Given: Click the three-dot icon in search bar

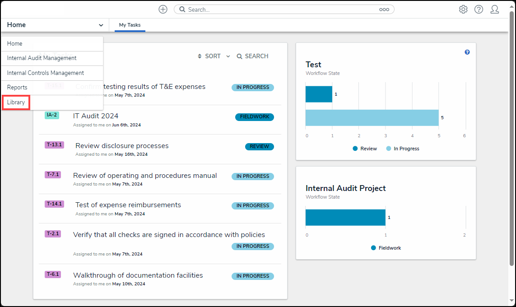Looking at the screenshot, I should [384, 9].
